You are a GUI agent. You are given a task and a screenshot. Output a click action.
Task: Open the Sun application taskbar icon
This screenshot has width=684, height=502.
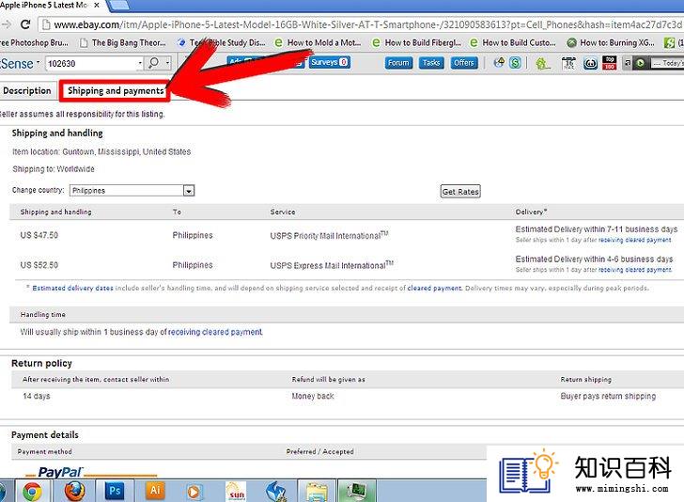pyautogui.click(x=236, y=492)
